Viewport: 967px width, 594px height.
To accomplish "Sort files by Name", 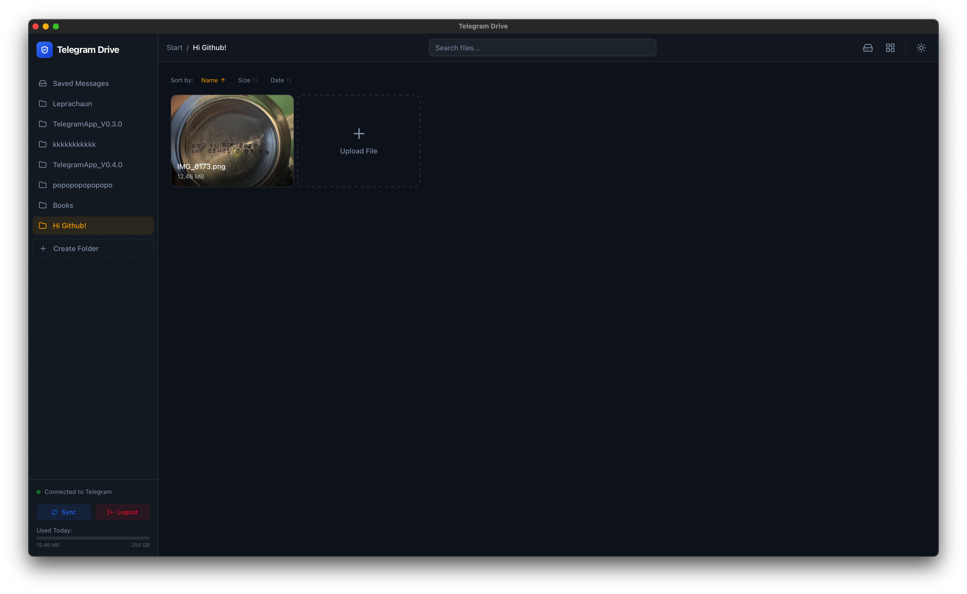I will (213, 80).
